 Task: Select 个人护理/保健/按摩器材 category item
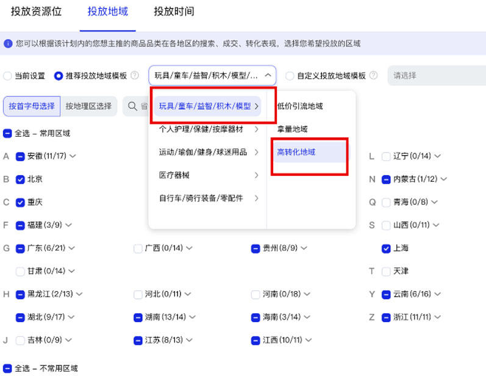pos(207,129)
